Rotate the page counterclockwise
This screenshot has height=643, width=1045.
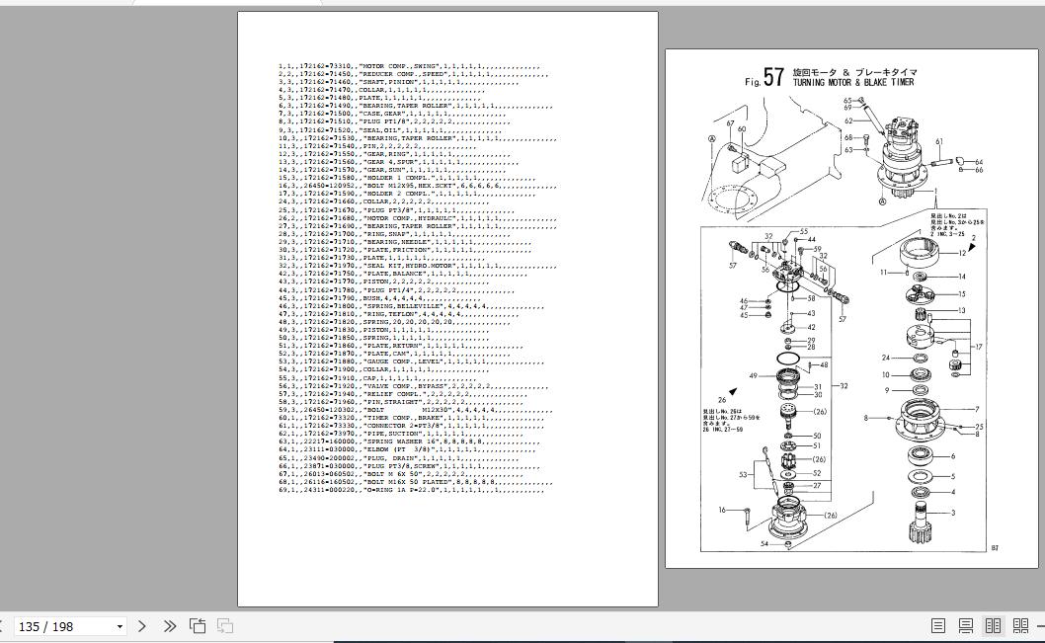[x=198, y=626]
